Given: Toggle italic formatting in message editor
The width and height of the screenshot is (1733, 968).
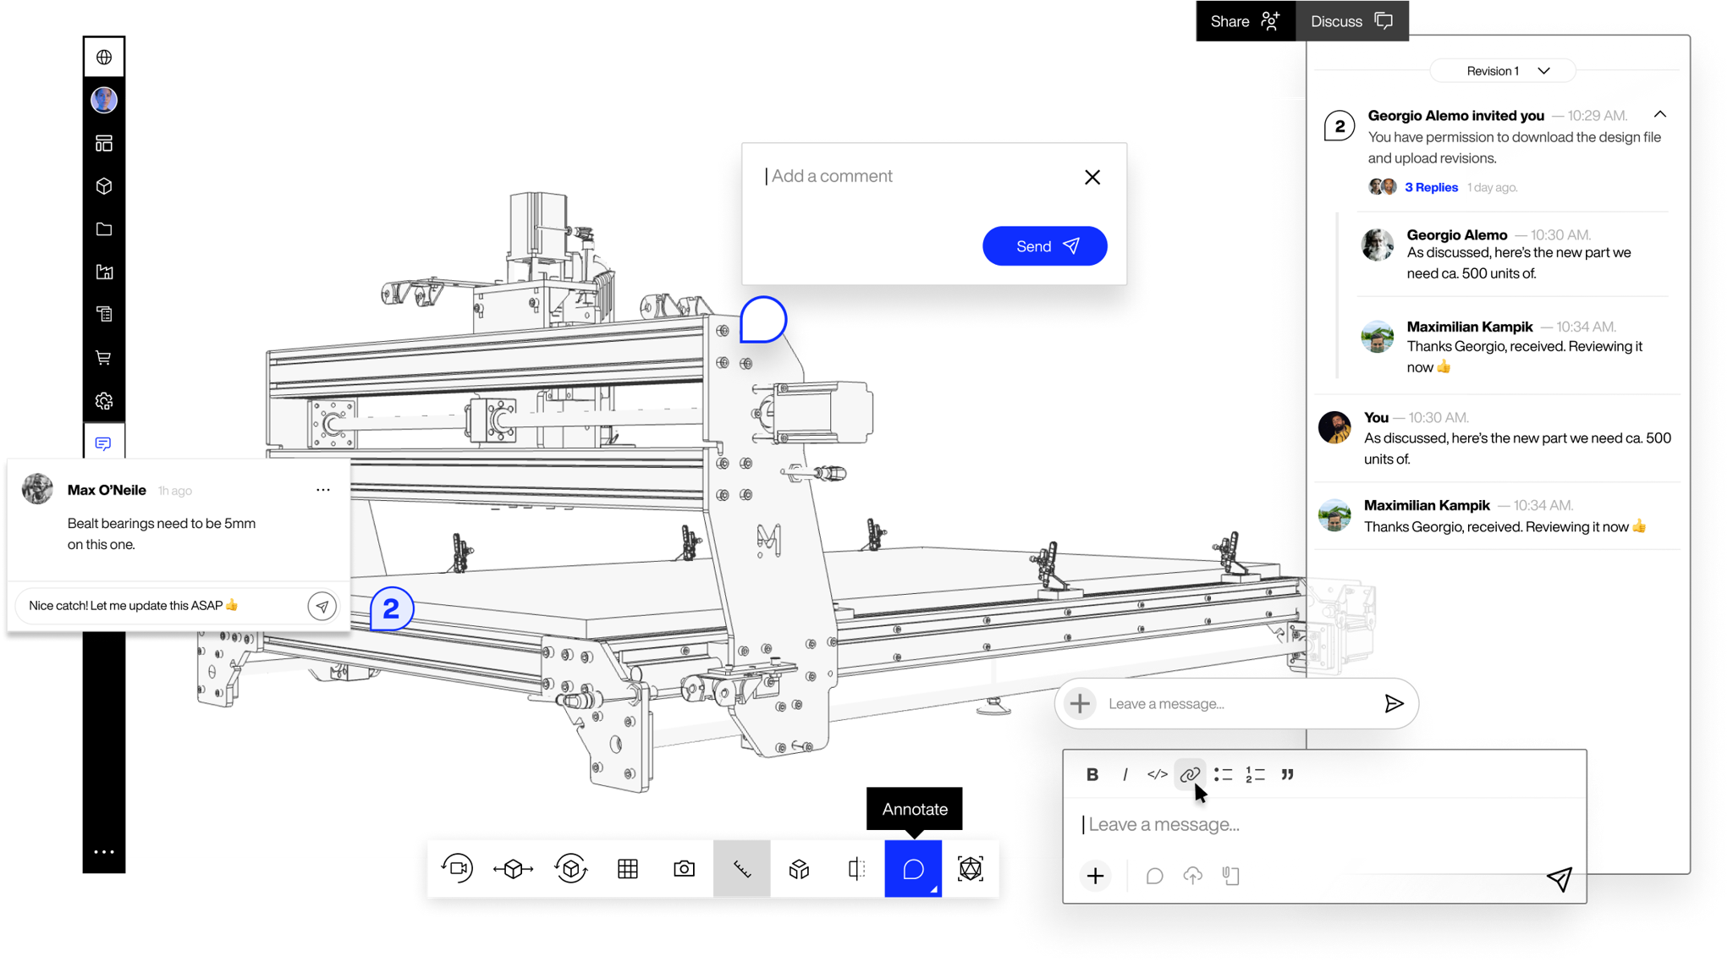Looking at the screenshot, I should point(1125,774).
